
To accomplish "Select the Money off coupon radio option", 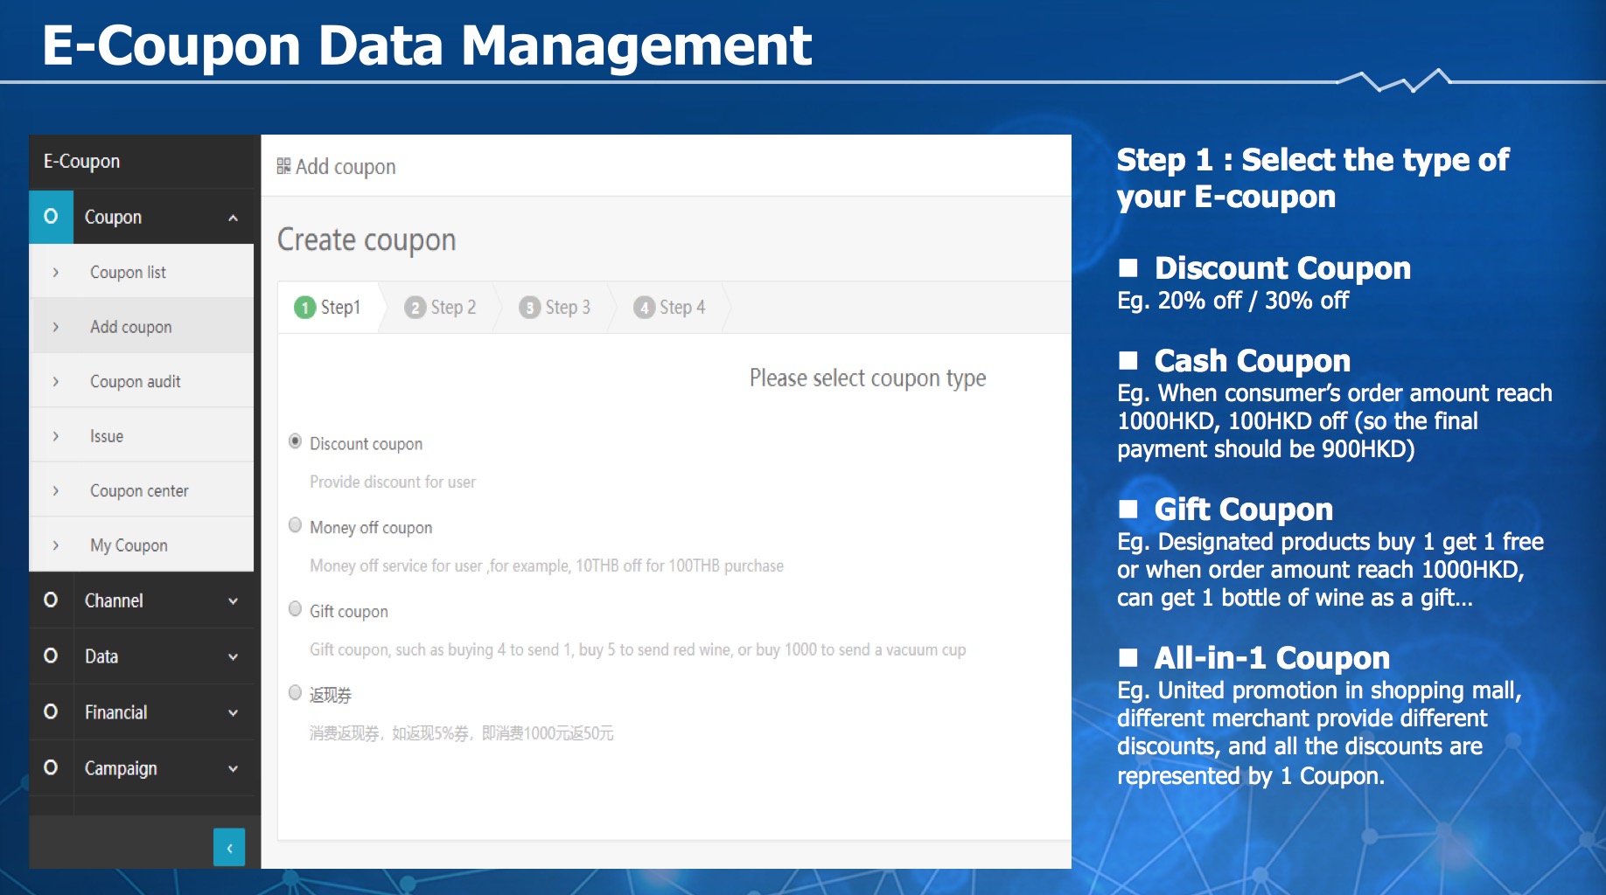I will (x=296, y=525).
